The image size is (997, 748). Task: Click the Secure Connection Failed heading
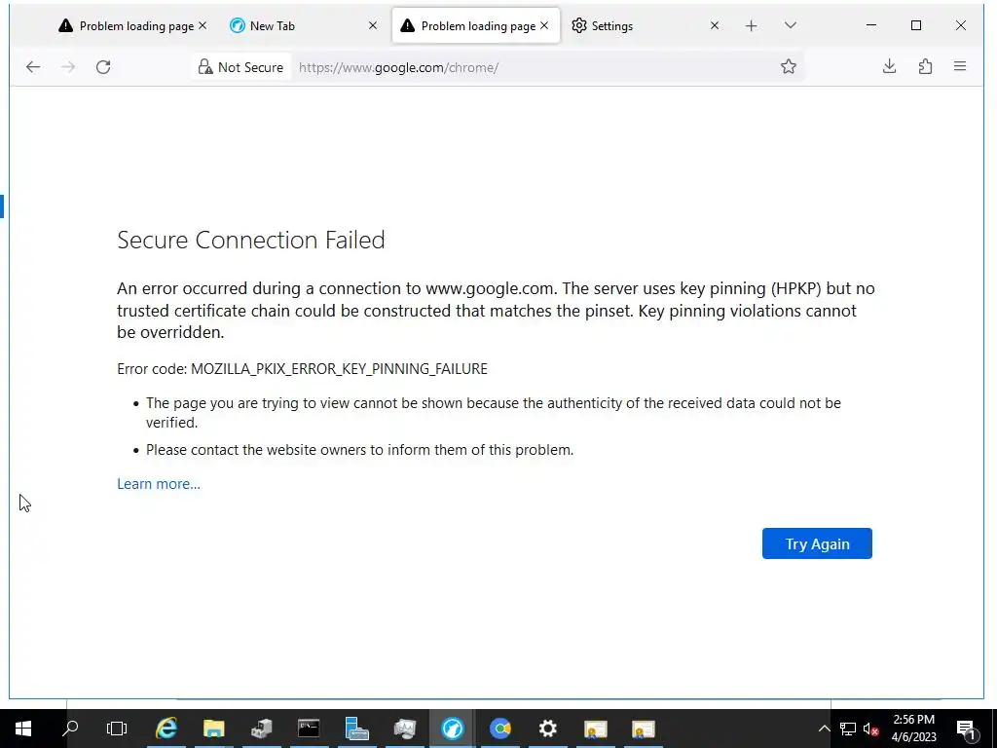(x=251, y=240)
